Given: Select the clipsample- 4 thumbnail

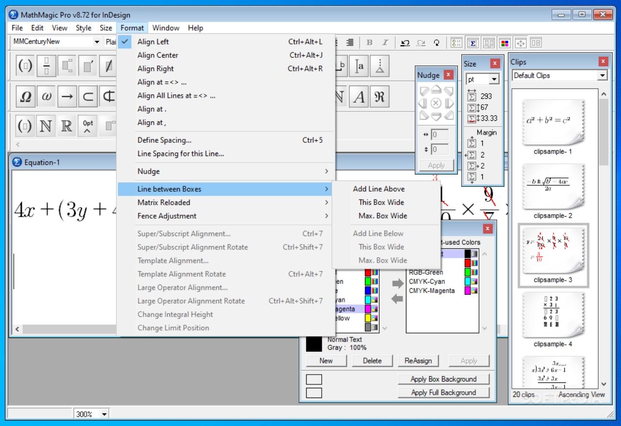Looking at the screenshot, I should 553,315.
